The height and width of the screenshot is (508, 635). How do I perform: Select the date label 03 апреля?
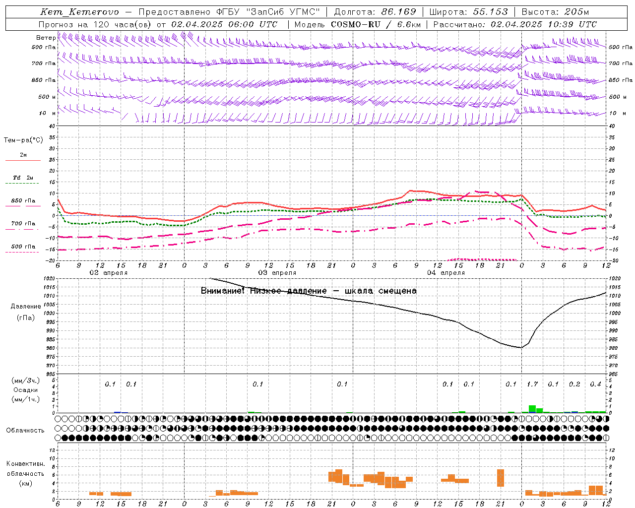(x=277, y=273)
